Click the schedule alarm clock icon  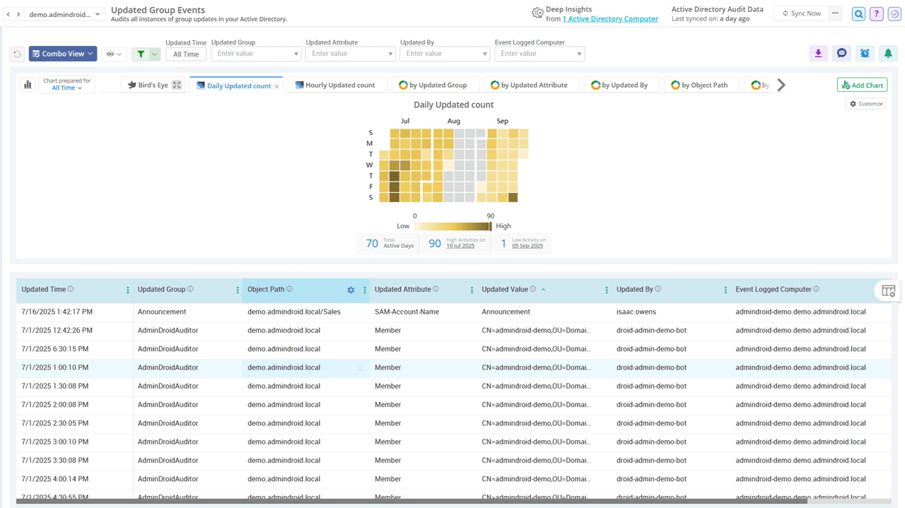click(x=865, y=54)
